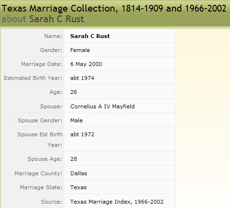Click the Spouse Age value 28
The height and width of the screenshot is (208, 230).
[x=74, y=159]
